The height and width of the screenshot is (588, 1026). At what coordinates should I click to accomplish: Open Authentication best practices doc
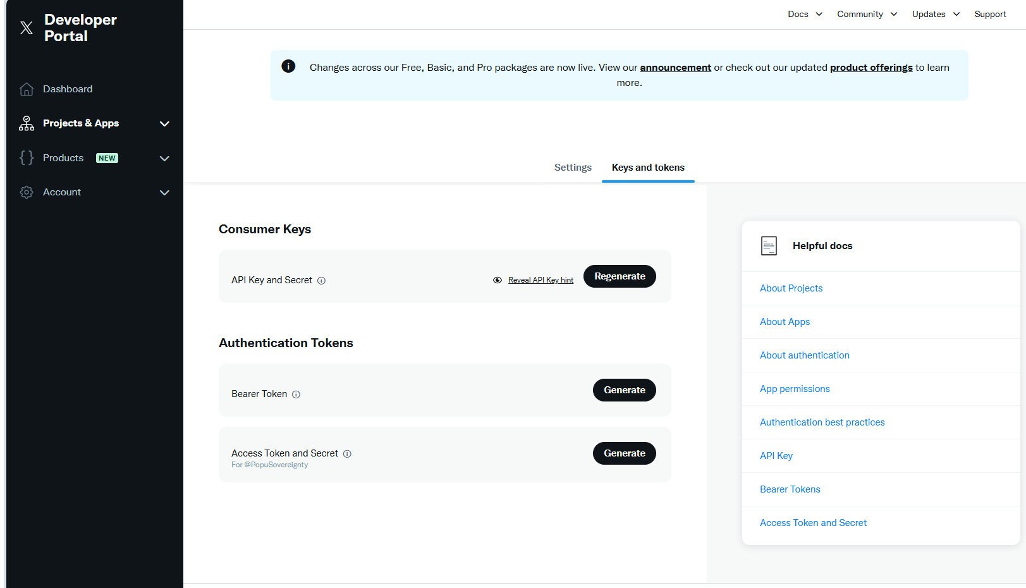pos(822,422)
